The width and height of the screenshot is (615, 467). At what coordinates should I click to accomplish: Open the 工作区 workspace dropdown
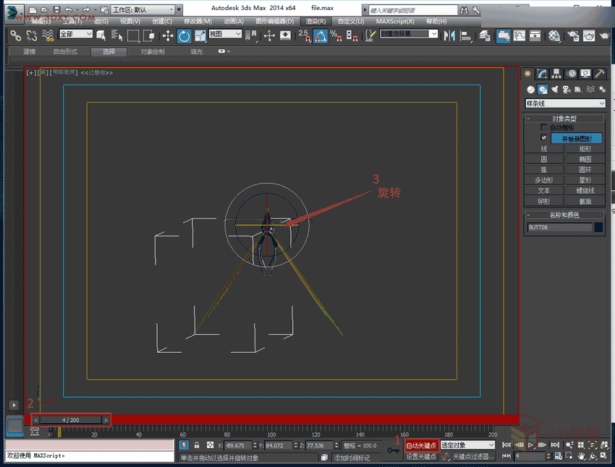tap(143, 9)
